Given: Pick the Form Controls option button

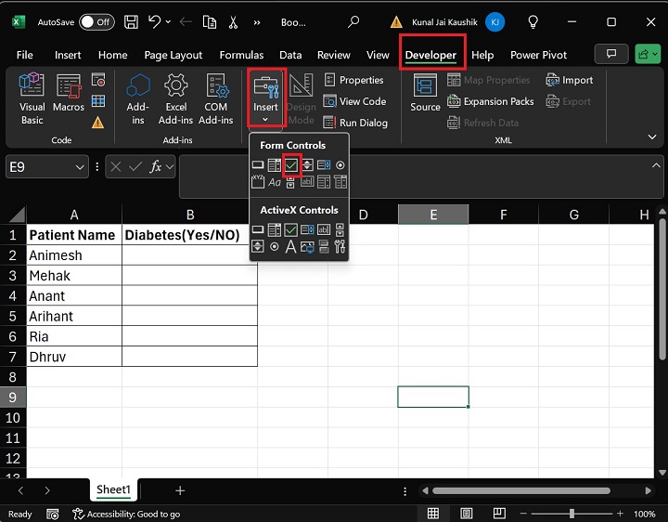Looking at the screenshot, I should pos(340,165).
